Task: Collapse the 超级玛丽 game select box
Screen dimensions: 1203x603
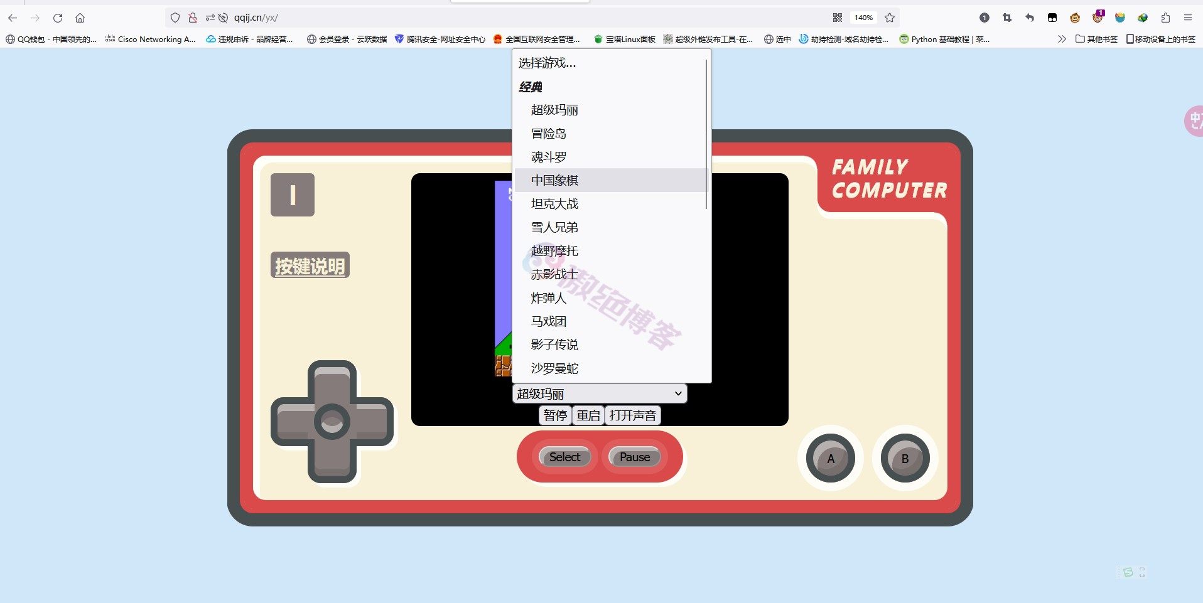Action: point(600,393)
